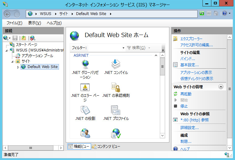Viewport: 235px width, 160px height.
Task: Open .NET コンパイル feature icon
Action: click(116, 64)
